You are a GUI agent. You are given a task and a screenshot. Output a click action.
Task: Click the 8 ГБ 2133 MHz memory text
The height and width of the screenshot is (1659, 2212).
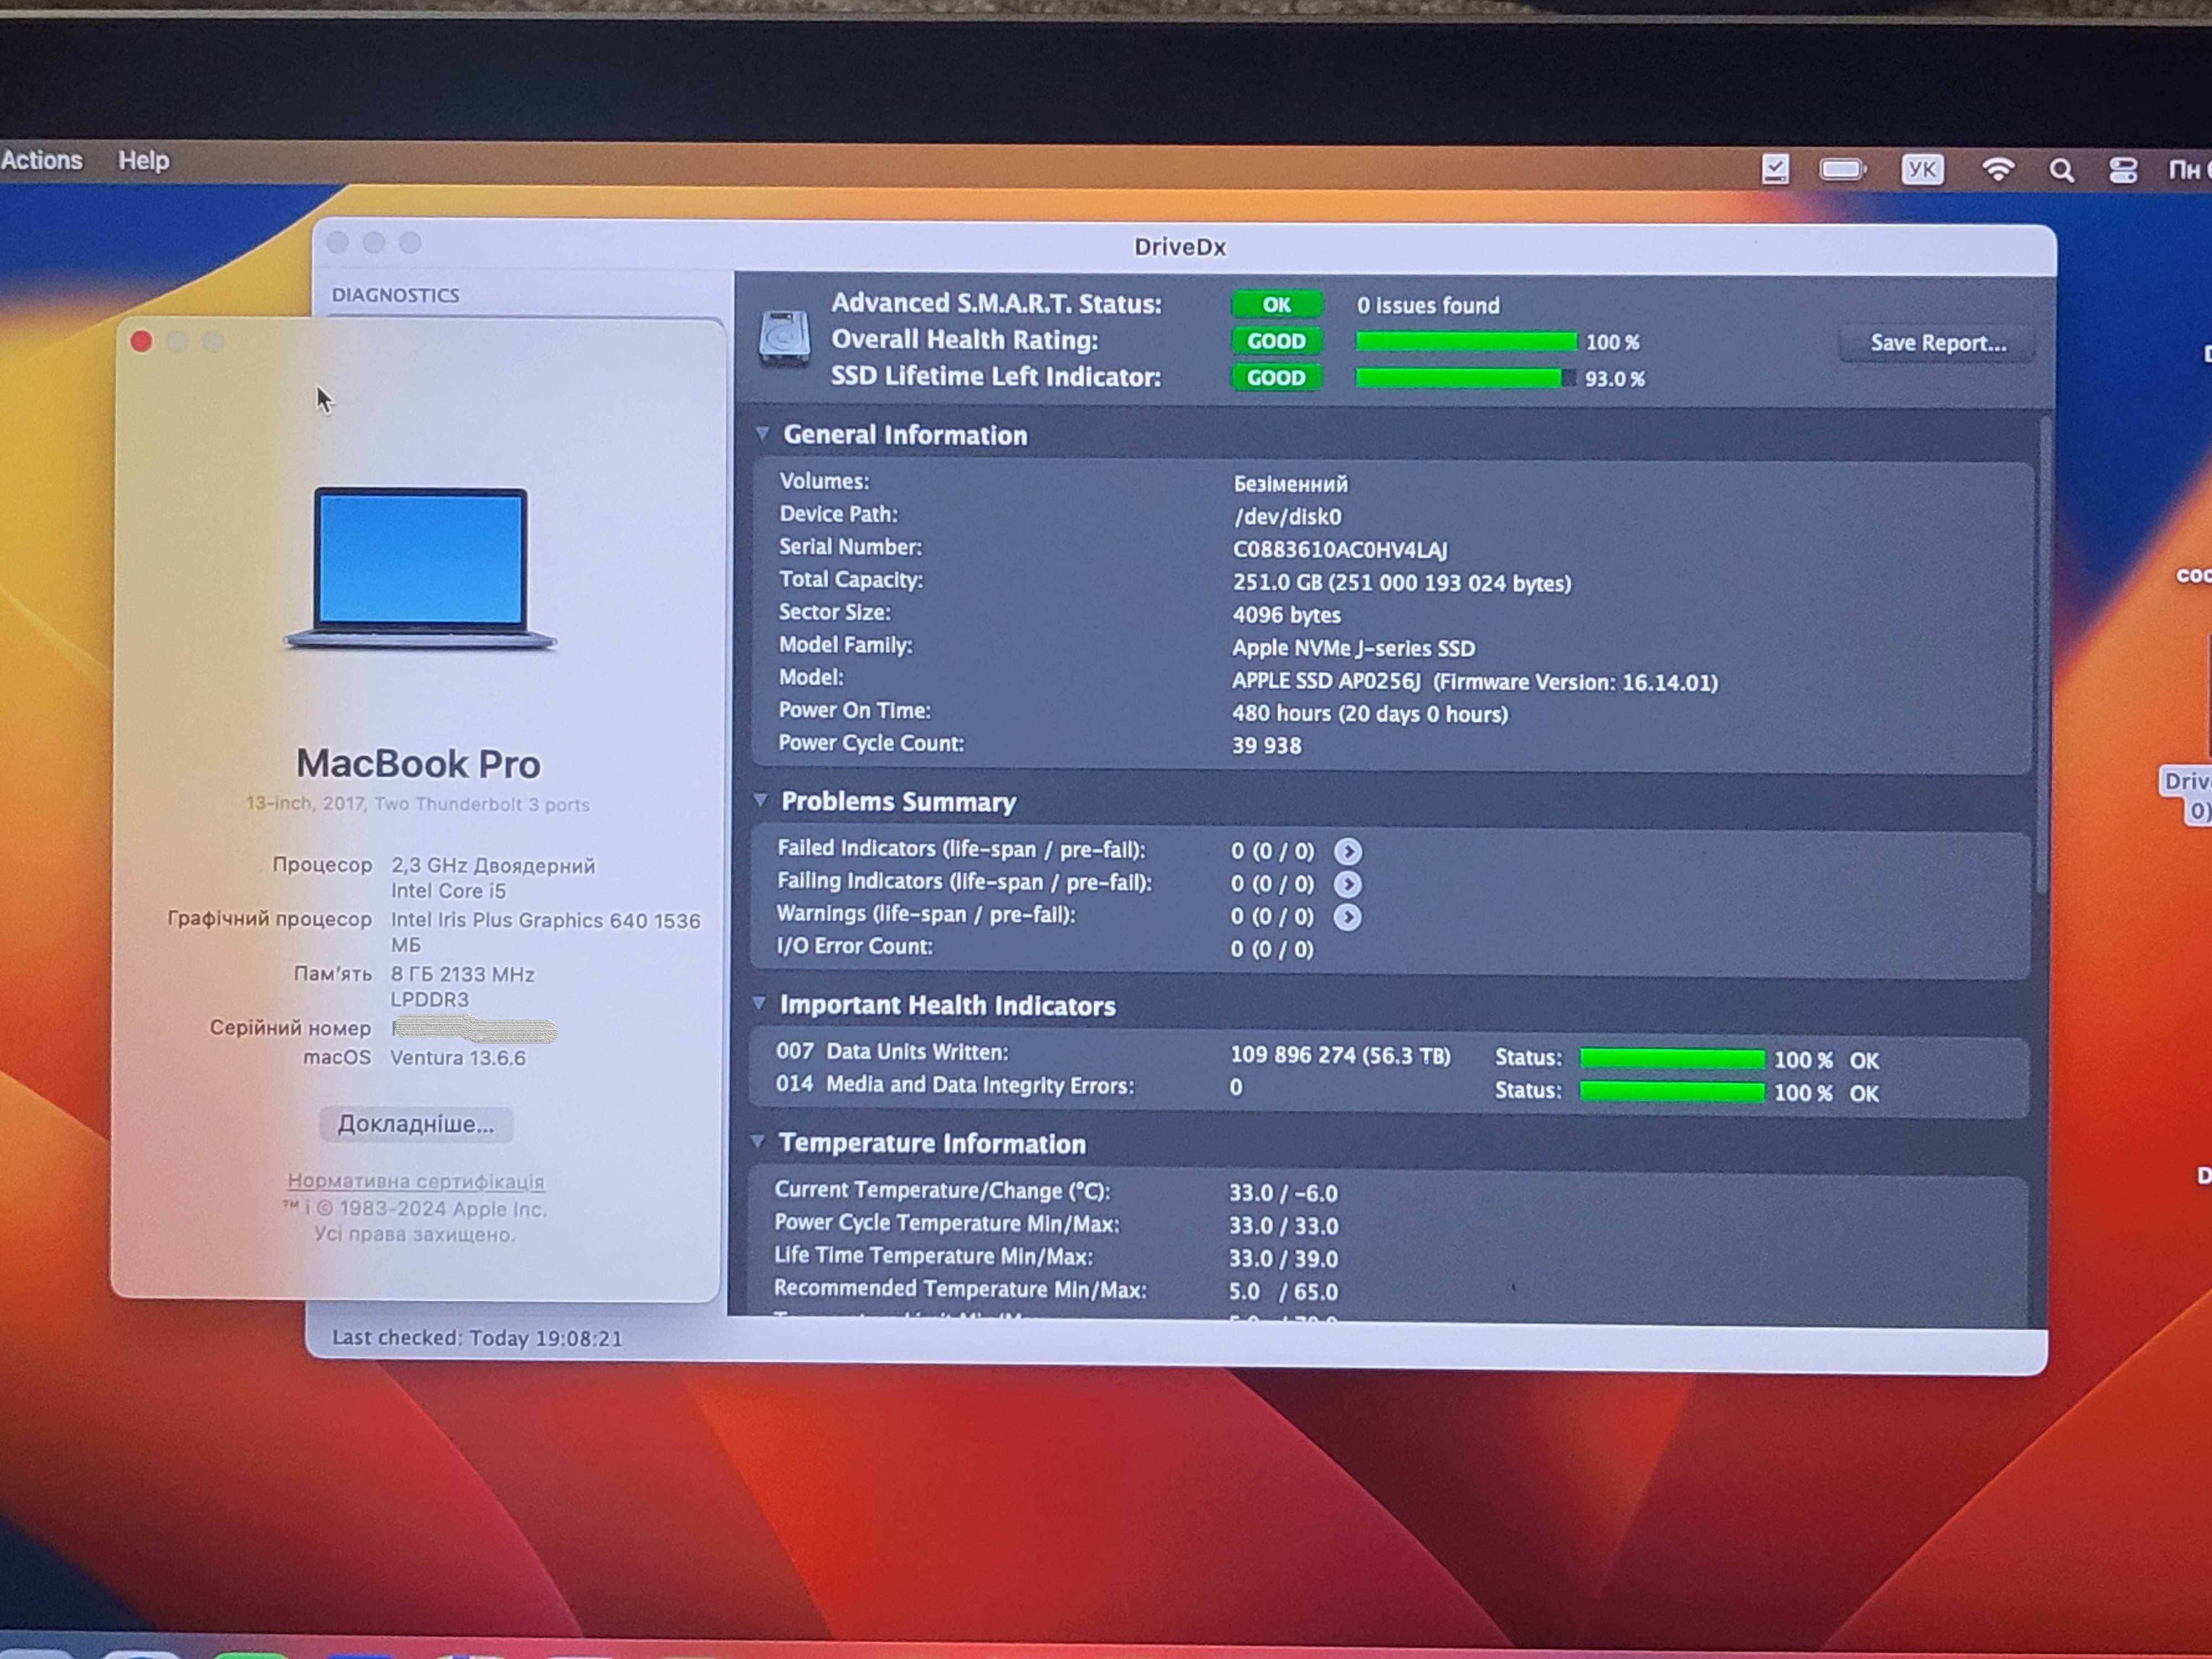click(462, 986)
